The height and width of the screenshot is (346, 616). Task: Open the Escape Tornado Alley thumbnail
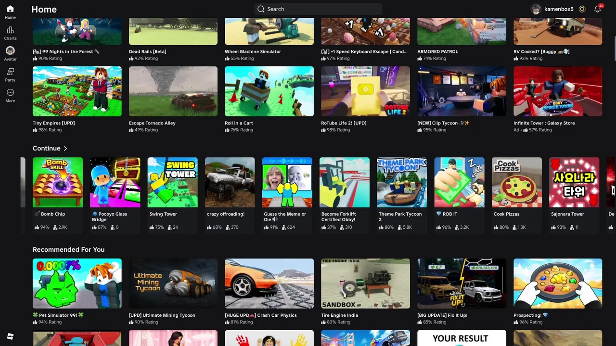point(173,91)
